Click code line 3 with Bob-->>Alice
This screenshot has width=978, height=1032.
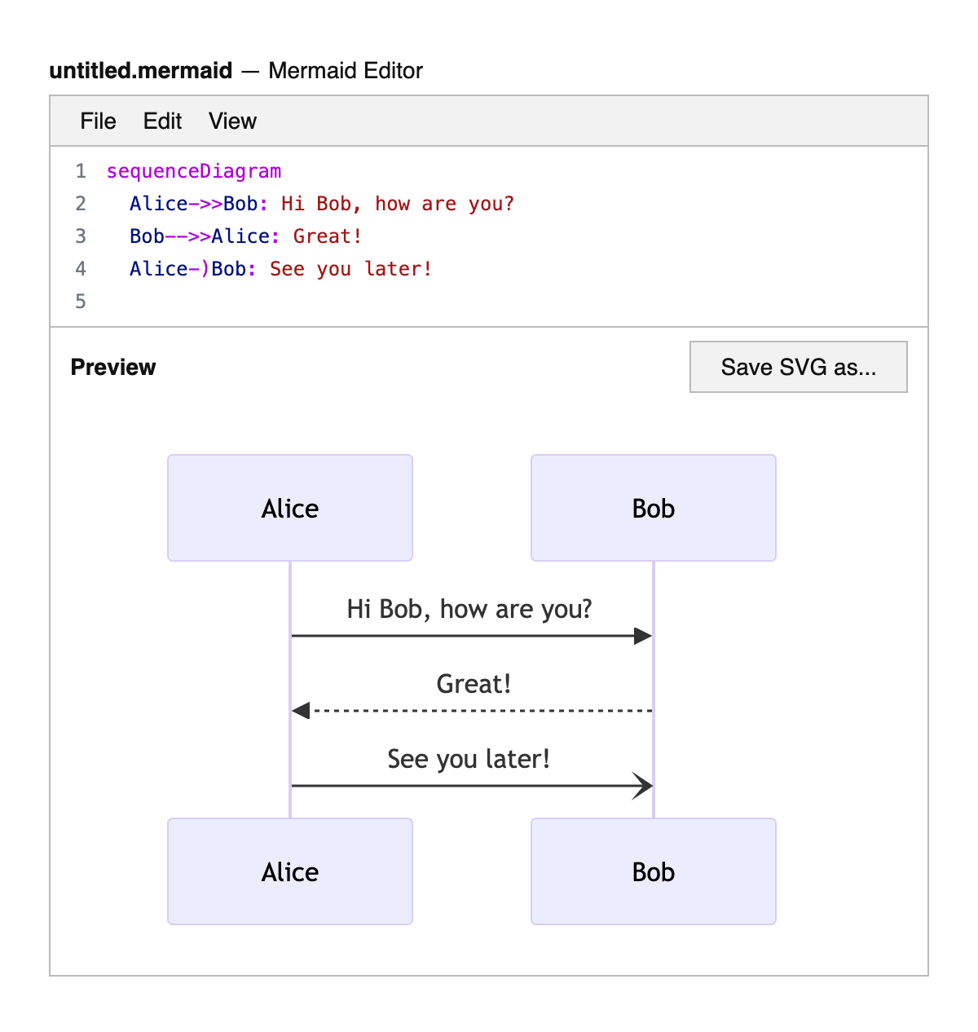coord(245,236)
